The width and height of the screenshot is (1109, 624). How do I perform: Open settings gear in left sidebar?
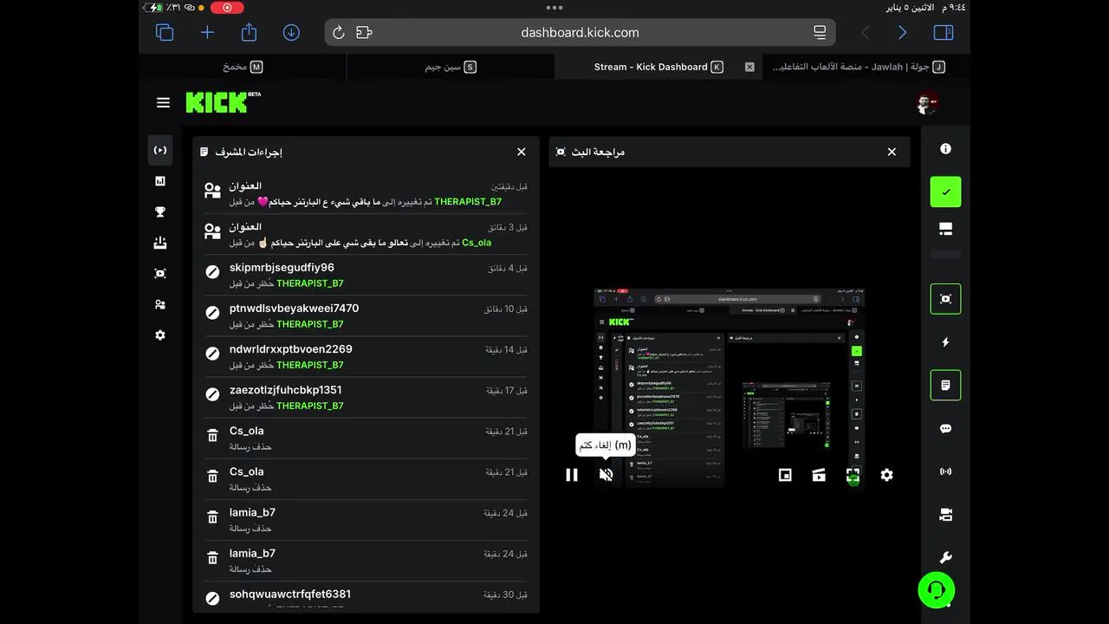[160, 335]
